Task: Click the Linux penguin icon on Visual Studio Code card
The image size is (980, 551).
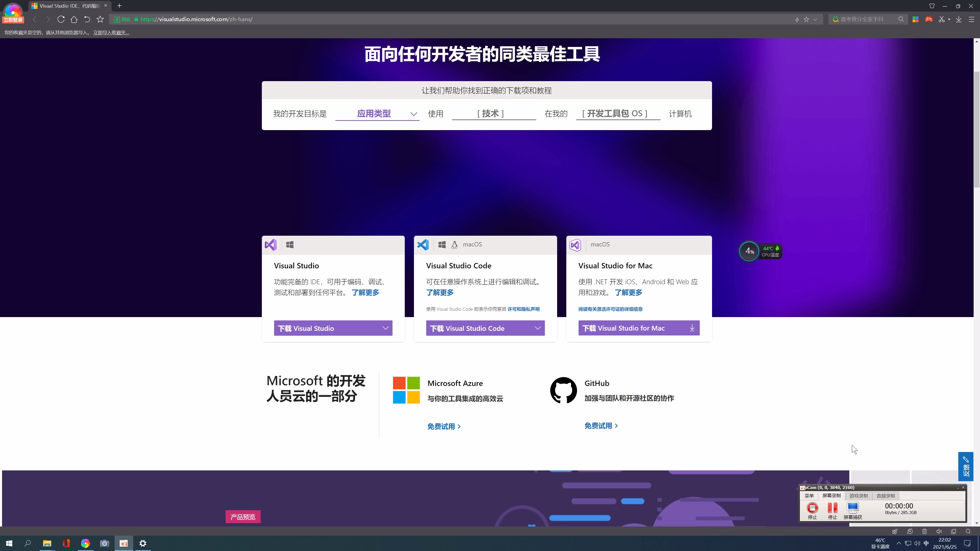Action: coord(454,245)
